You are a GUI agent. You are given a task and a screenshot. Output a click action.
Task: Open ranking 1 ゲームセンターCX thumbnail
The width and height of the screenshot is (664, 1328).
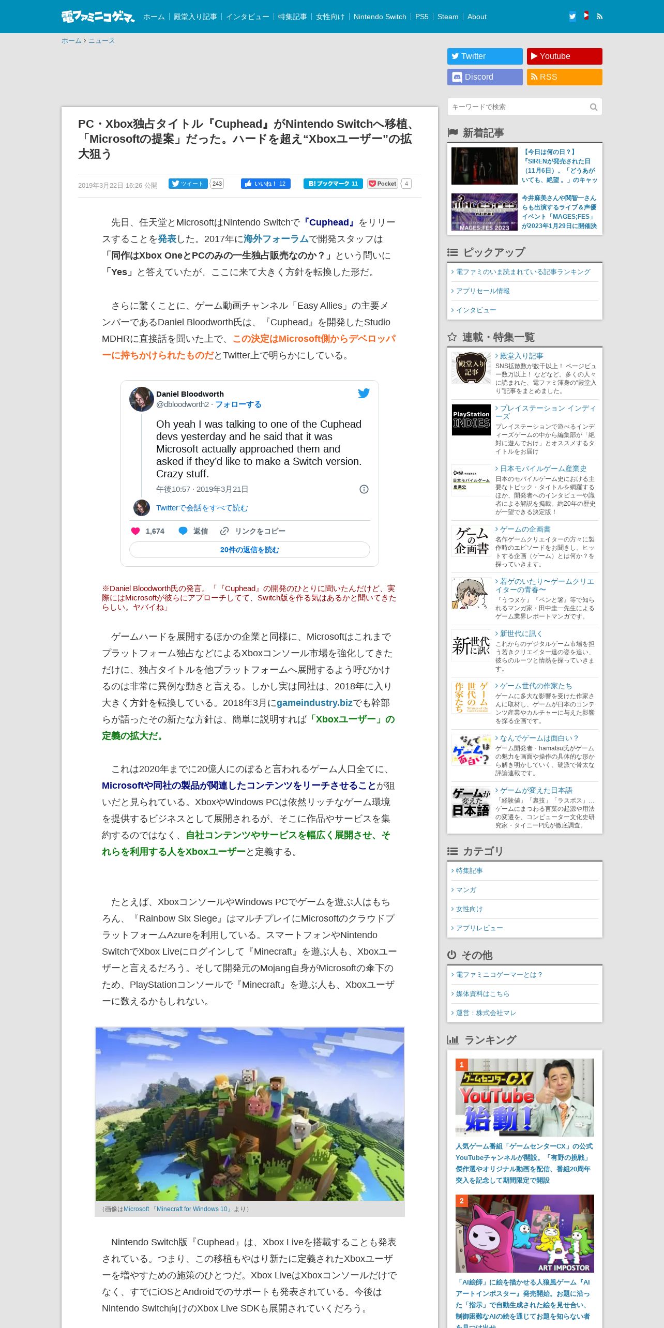pyautogui.click(x=525, y=1097)
